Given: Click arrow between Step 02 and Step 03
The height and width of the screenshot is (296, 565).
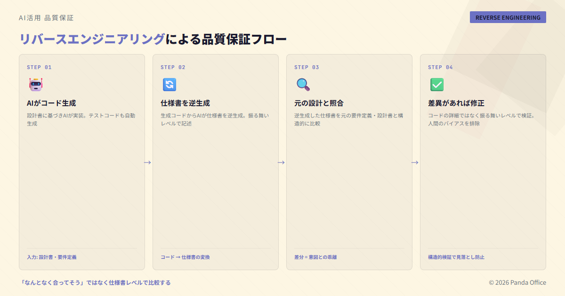Looking at the screenshot, I should (x=281, y=162).
